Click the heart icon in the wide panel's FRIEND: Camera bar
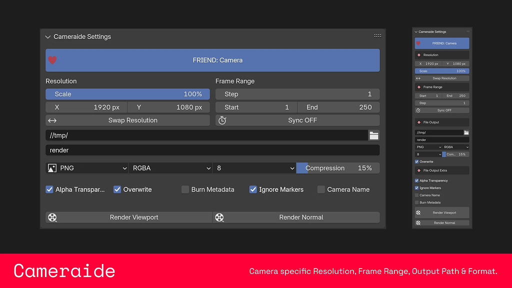 click(x=52, y=60)
